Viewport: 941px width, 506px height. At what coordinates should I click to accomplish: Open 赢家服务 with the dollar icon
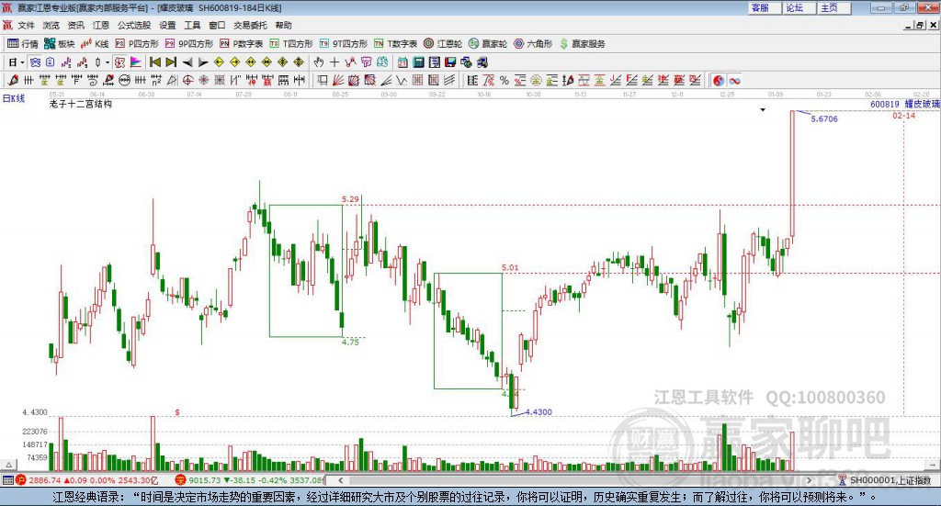(583, 44)
